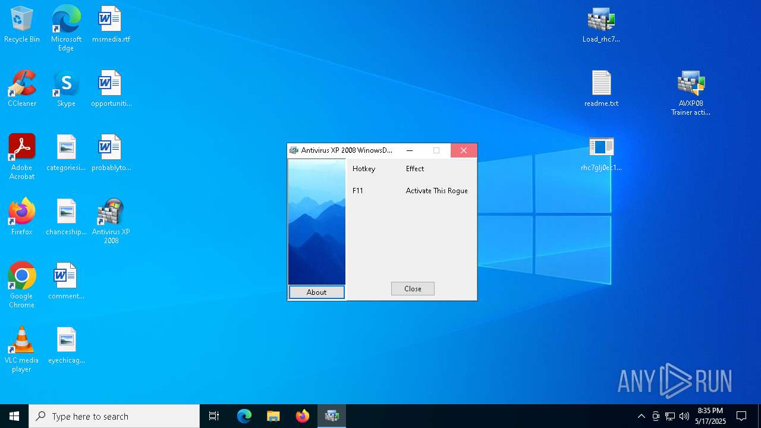Select the AVXP08 Trainer acti... icon
The image size is (761, 428).
[691, 93]
